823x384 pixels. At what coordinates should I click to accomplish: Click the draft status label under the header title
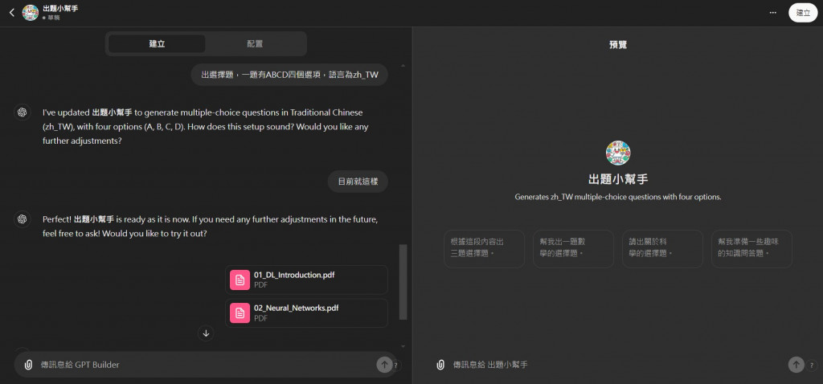51,18
